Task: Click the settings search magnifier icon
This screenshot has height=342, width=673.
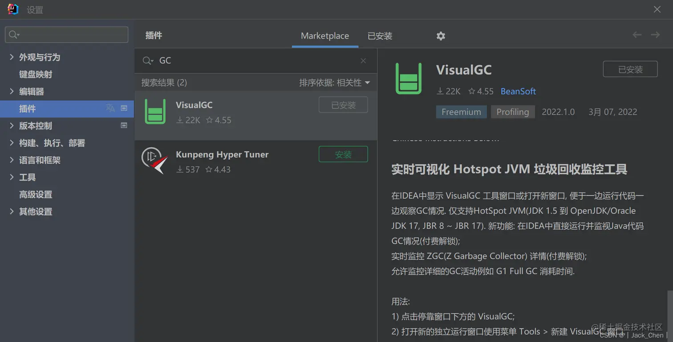Action: (14, 35)
